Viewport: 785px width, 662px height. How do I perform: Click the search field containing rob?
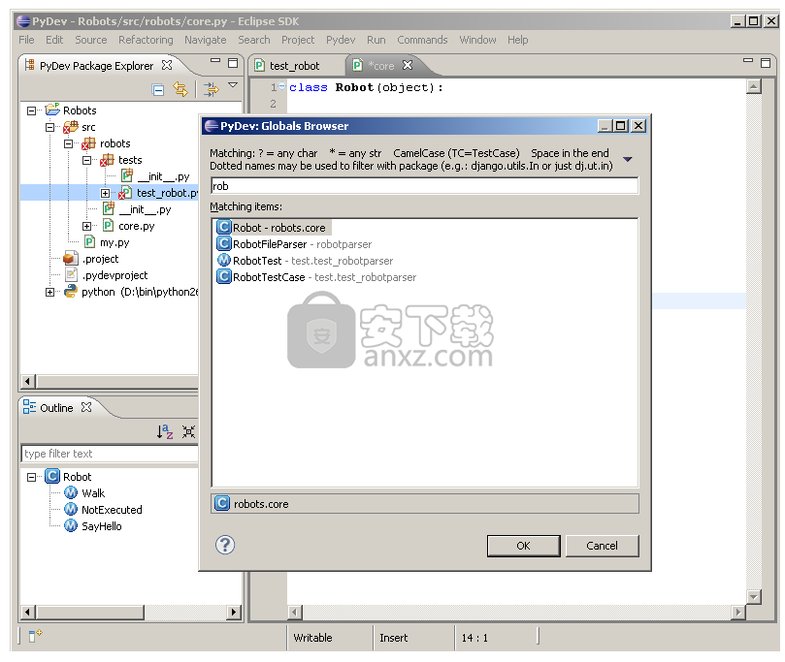click(425, 186)
